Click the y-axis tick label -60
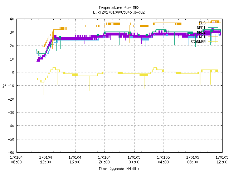This screenshot has width=229, height=172. pos(11,153)
